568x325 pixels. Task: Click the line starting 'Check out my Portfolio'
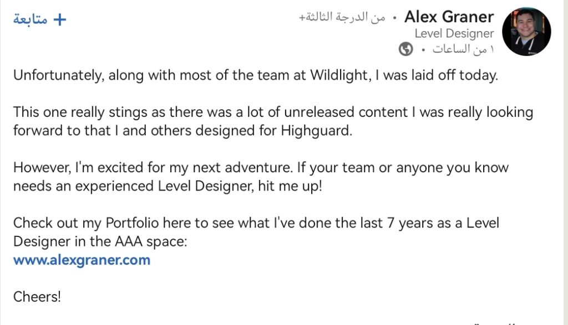tap(256, 223)
